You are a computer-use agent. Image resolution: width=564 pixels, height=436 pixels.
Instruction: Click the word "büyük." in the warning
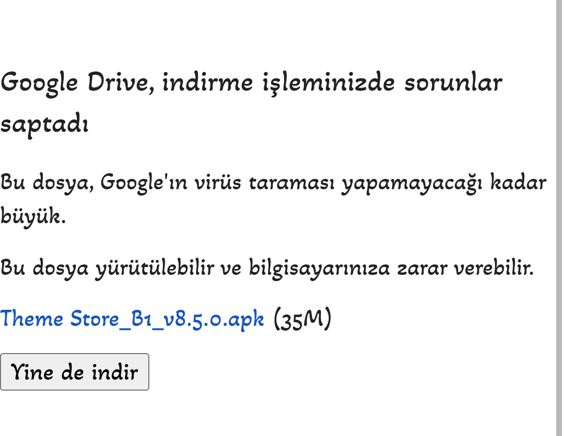33,216
